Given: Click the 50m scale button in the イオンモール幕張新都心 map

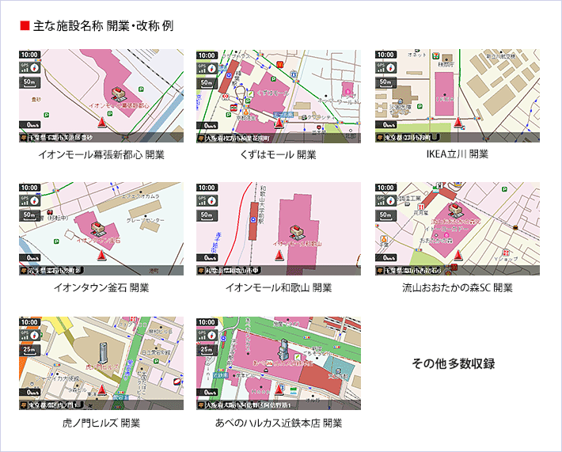Looking at the screenshot, I should click(x=30, y=82).
